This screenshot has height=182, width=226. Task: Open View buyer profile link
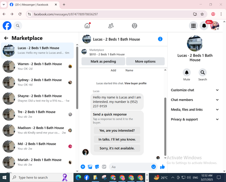[x=136, y=83]
